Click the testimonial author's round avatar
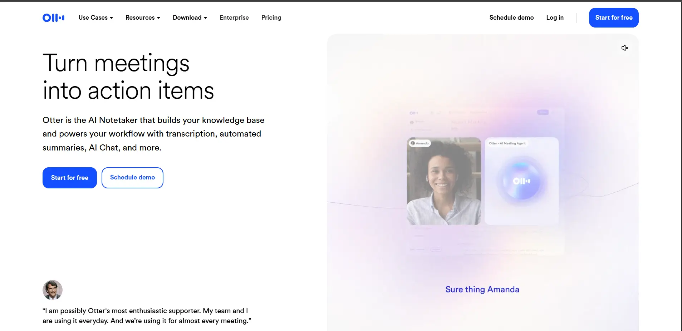The image size is (682, 331). pyautogui.click(x=53, y=290)
